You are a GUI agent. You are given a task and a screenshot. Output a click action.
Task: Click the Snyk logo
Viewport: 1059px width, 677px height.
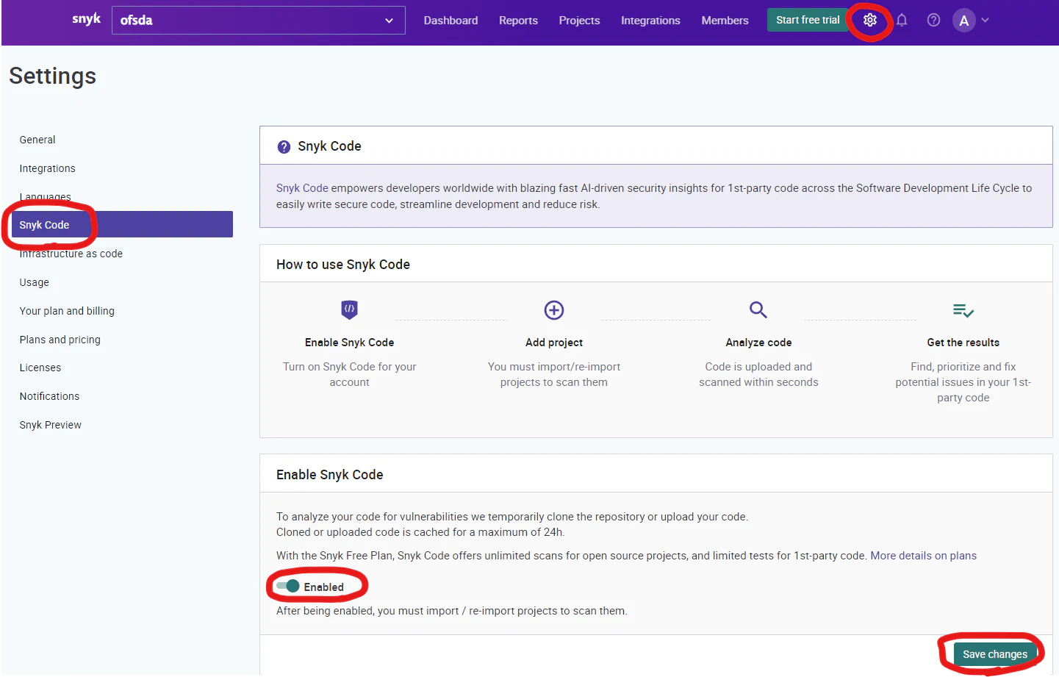point(86,18)
